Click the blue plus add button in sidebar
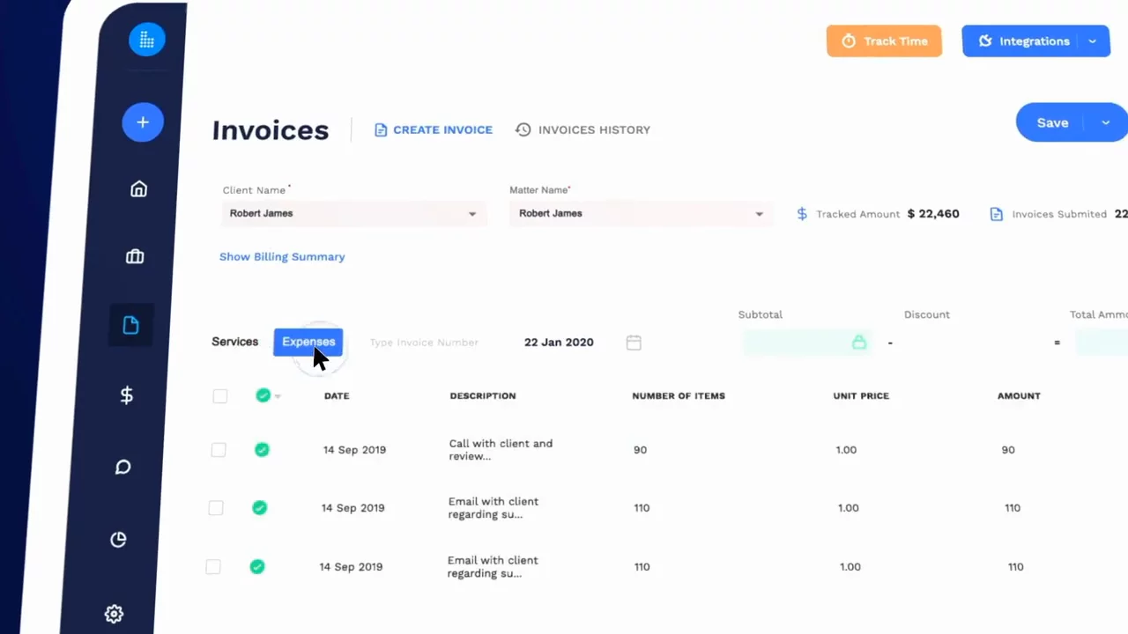The width and height of the screenshot is (1128, 634). point(143,122)
